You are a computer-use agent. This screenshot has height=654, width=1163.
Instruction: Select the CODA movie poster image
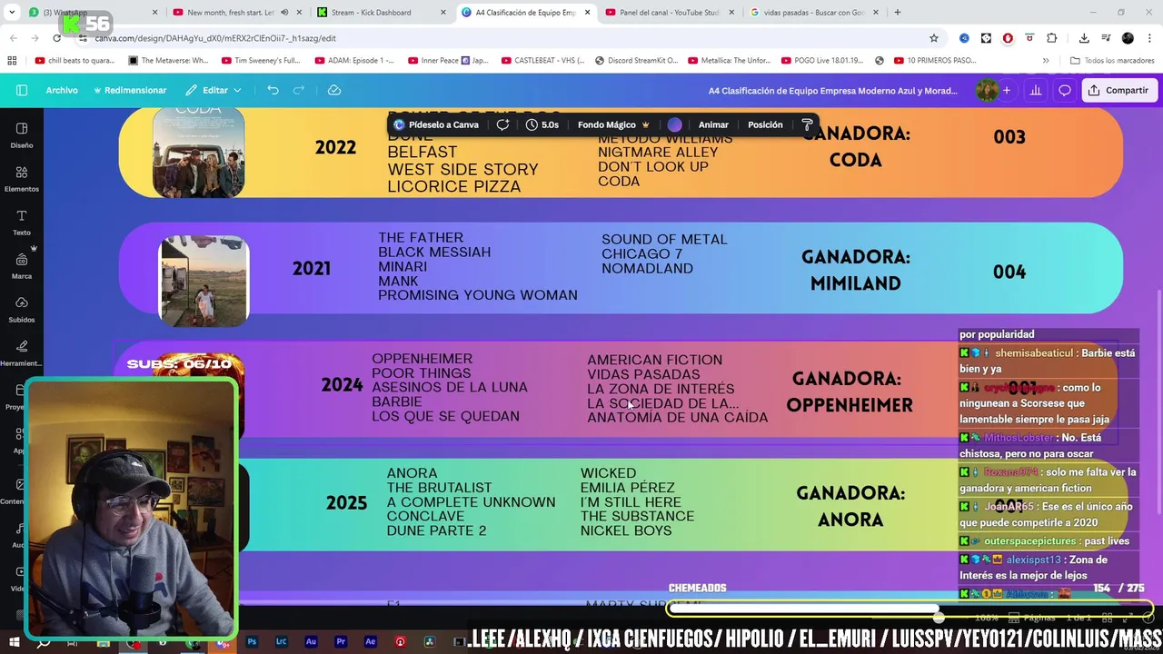pyautogui.click(x=198, y=153)
